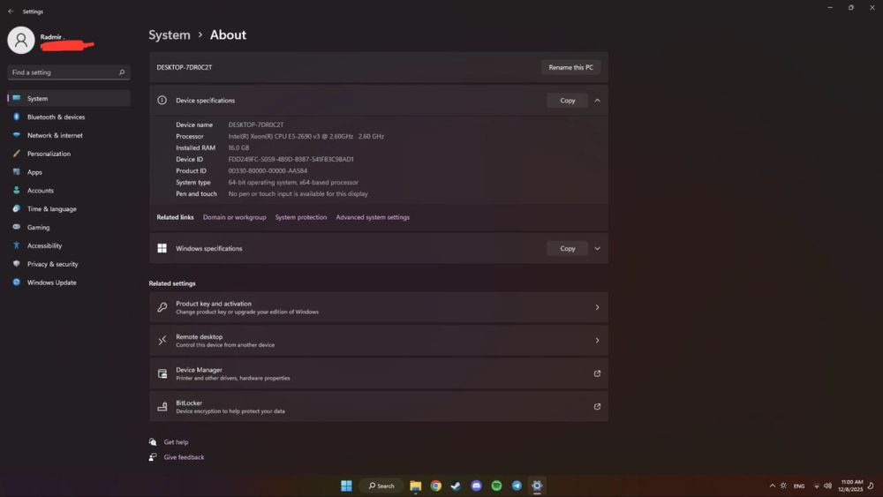Launch Google Chrome from taskbar

point(436,486)
